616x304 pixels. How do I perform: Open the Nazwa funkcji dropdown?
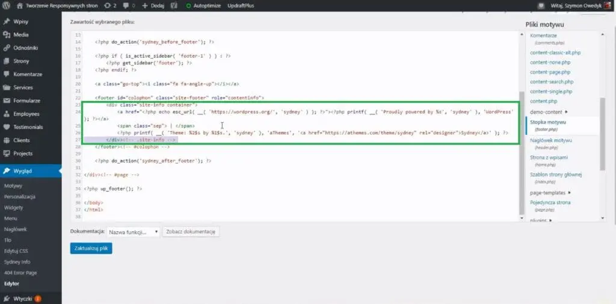pyautogui.click(x=133, y=232)
